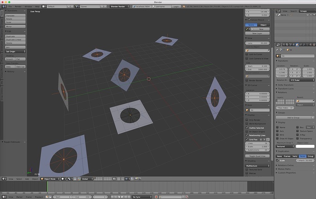316x199 pixels.
Task: Click eyedropper in Lock to Object field
Action: [x=268, y=50]
